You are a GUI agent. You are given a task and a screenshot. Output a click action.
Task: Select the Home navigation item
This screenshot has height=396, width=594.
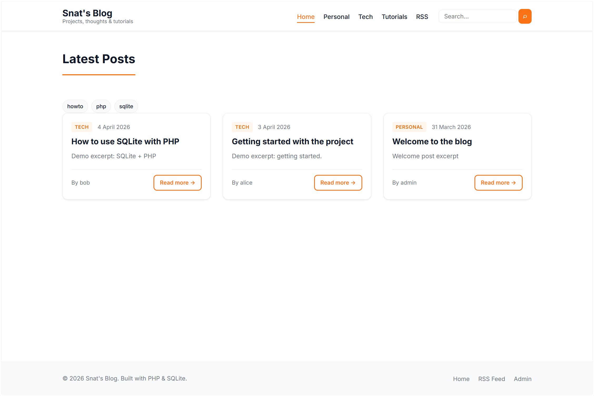tap(306, 16)
